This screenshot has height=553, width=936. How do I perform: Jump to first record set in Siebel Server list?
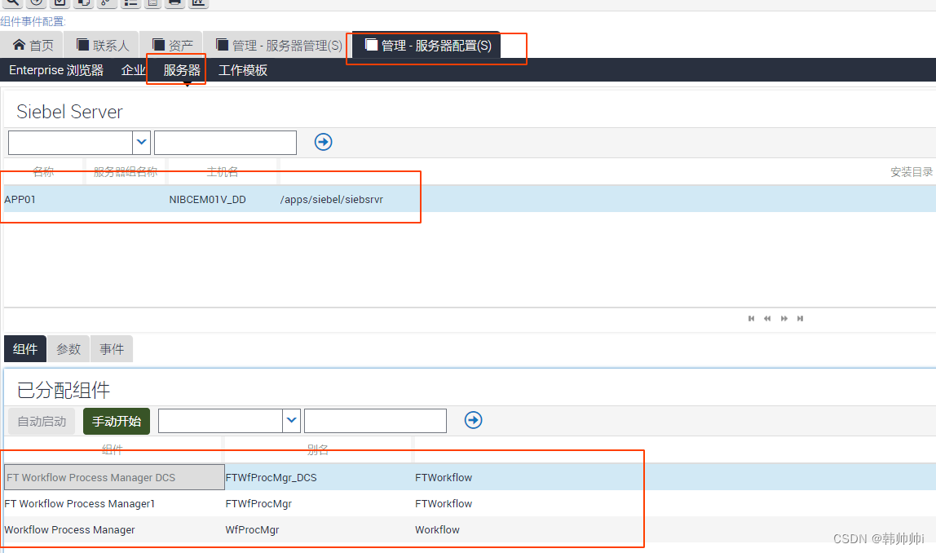click(x=751, y=318)
